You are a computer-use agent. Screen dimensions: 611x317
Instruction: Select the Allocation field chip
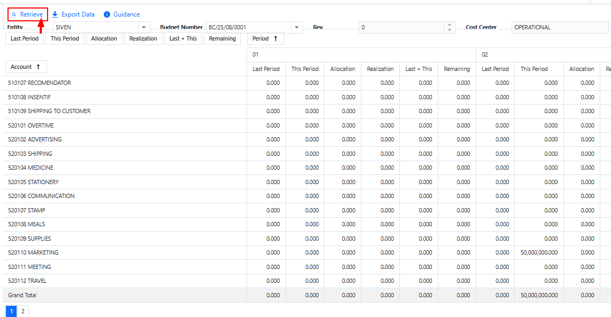pyautogui.click(x=104, y=38)
